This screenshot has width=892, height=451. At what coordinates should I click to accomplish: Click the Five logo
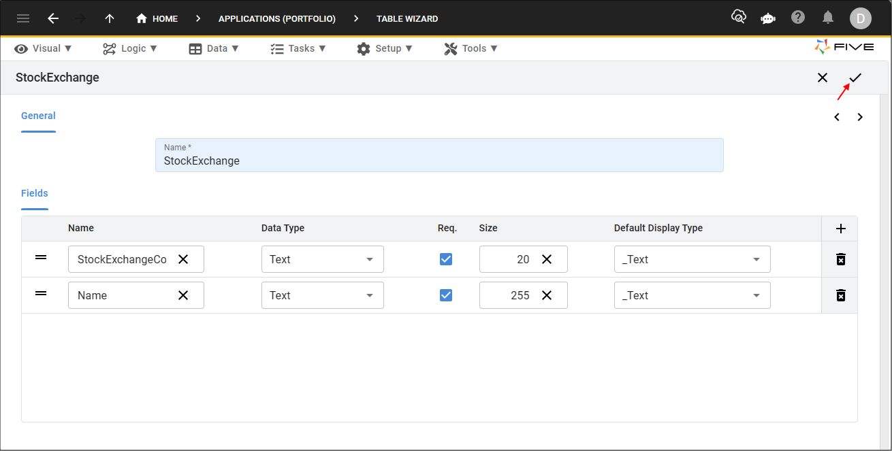point(844,47)
